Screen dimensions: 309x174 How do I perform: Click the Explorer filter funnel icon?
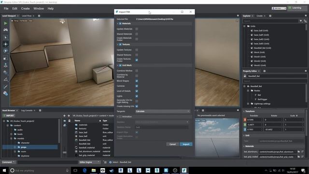pos(301,21)
